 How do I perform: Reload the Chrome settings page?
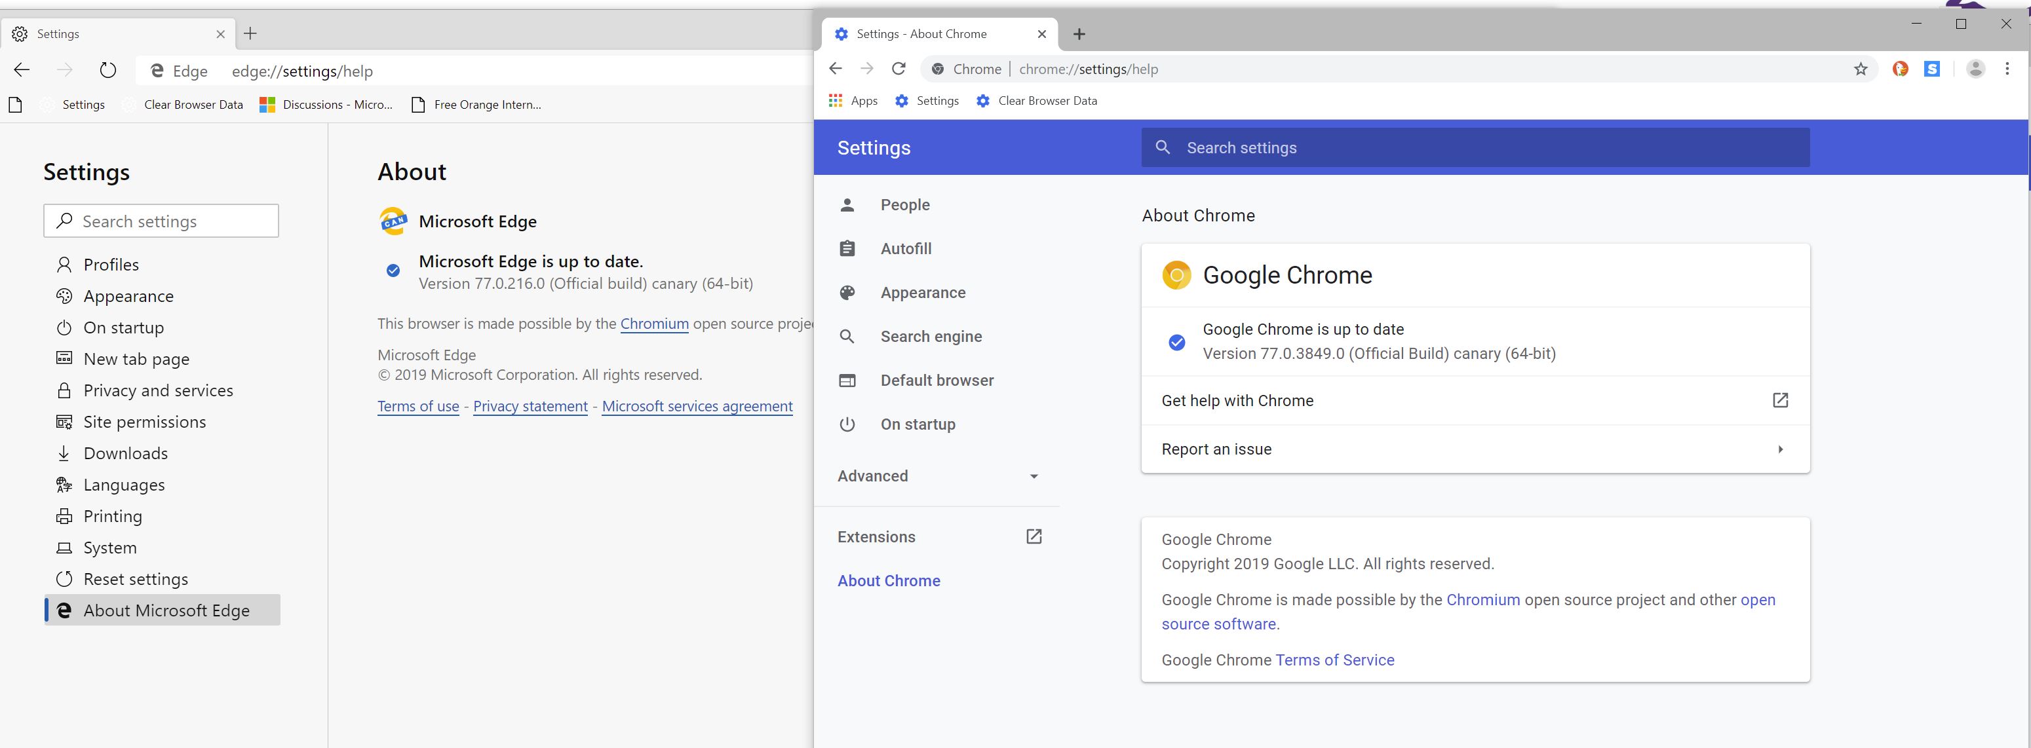(x=898, y=69)
